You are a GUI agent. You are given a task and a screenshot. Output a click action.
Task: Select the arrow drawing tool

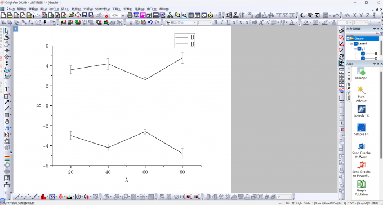point(7,102)
